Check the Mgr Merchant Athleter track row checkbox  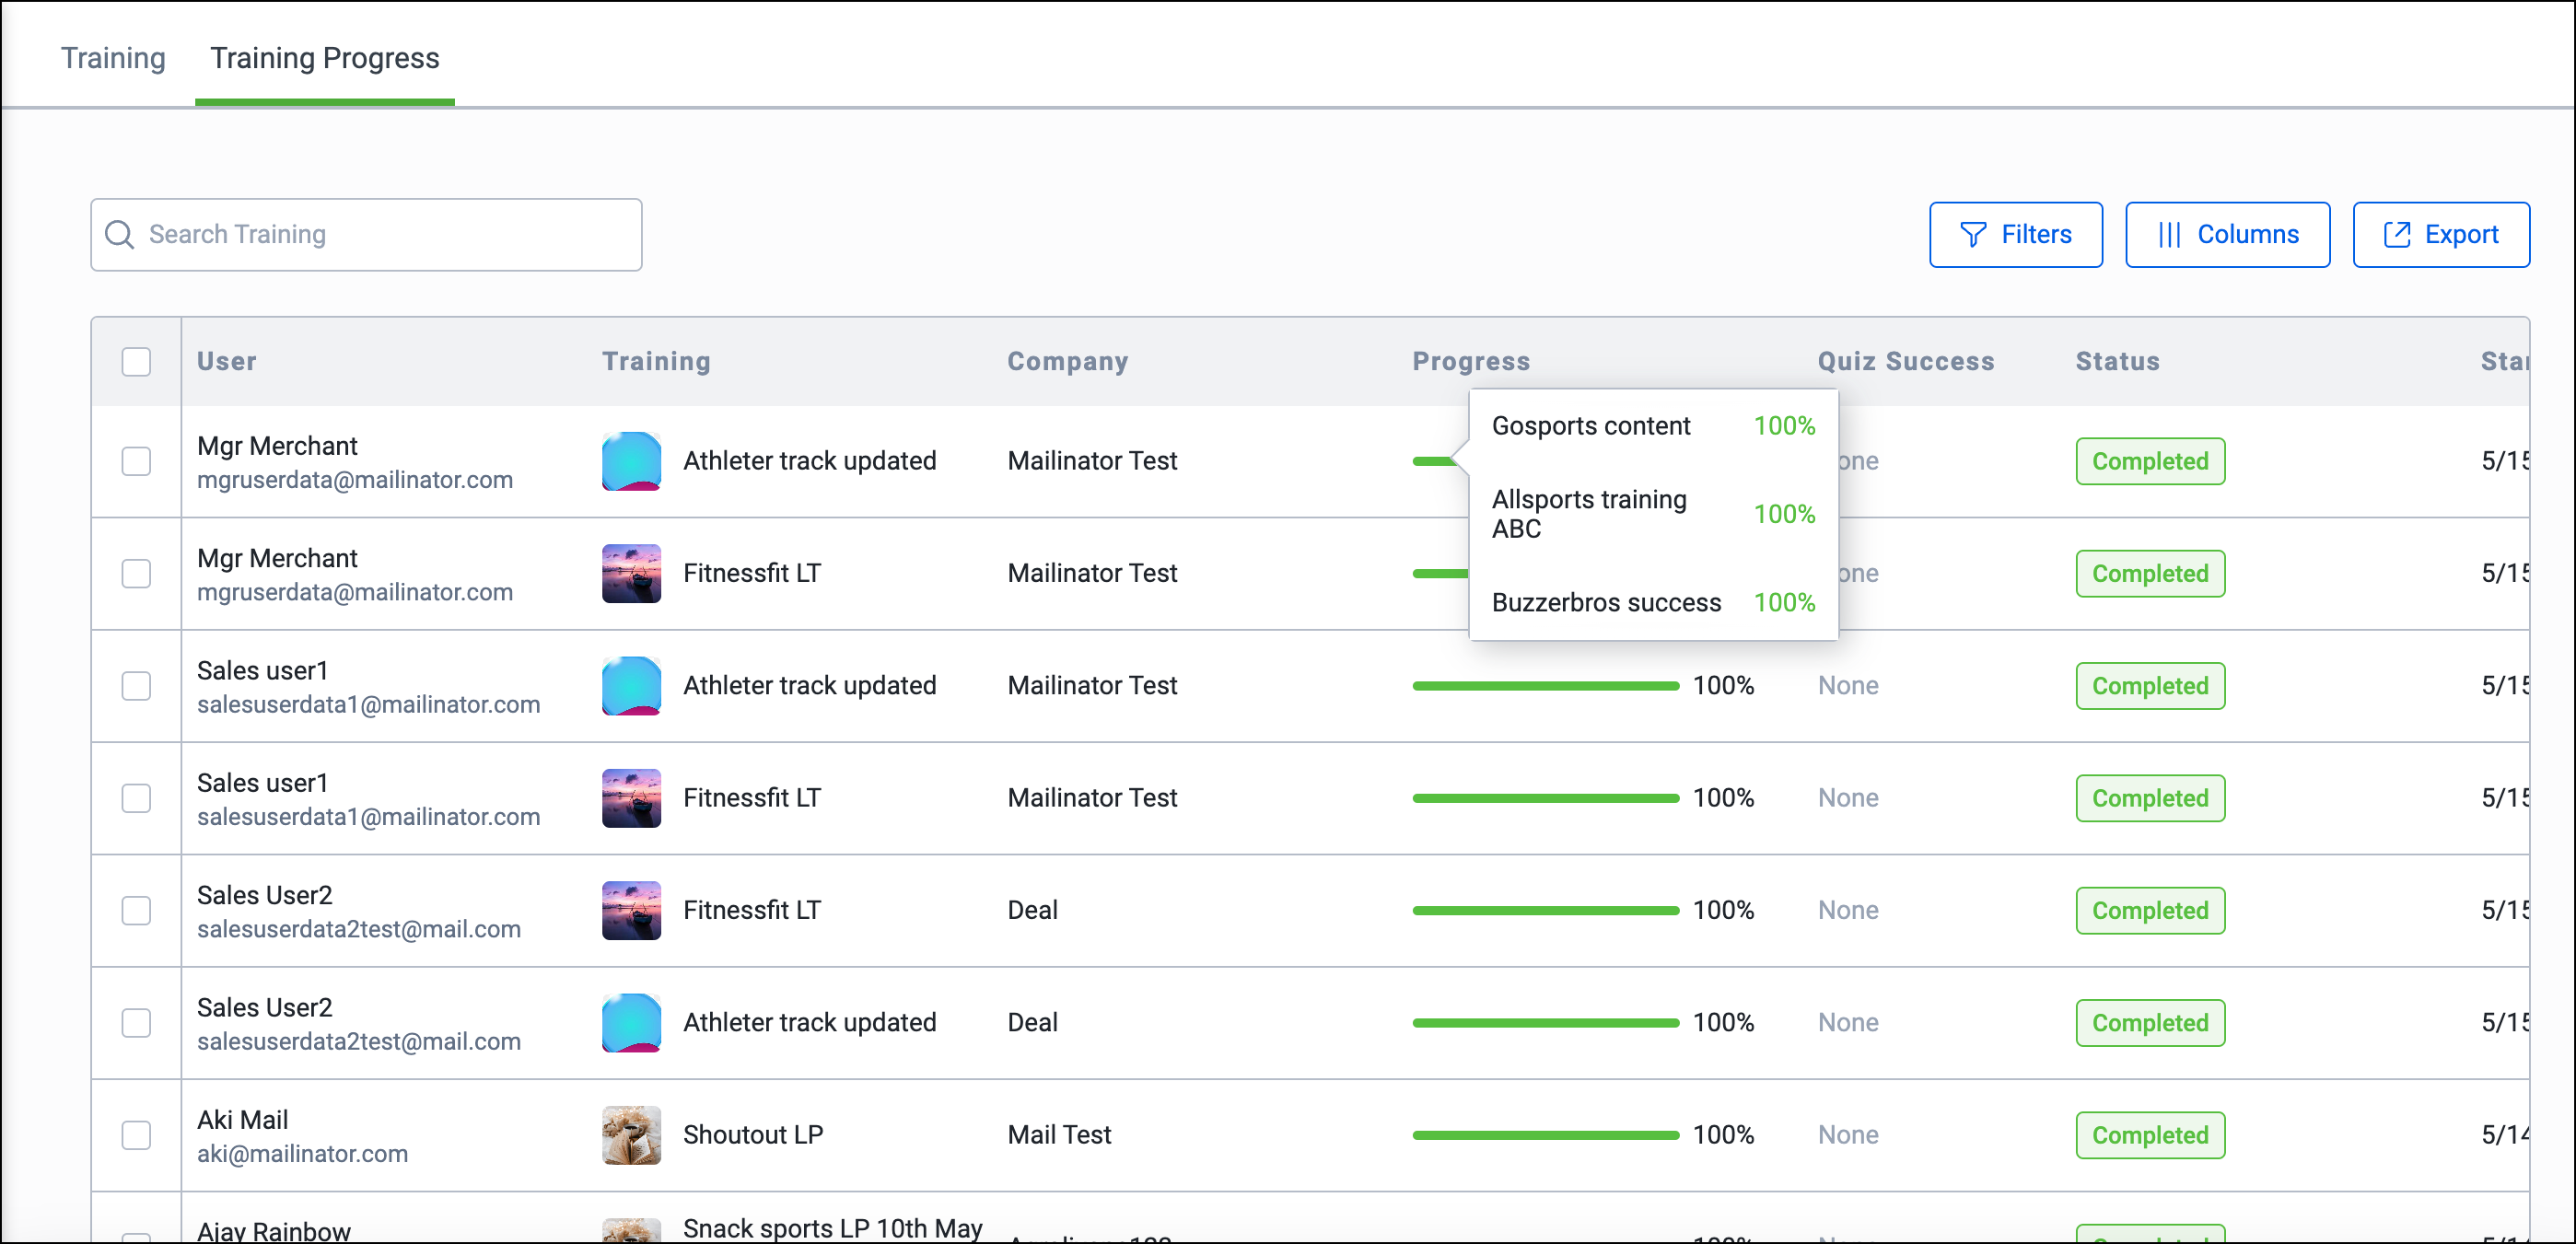tap(136, 461)
